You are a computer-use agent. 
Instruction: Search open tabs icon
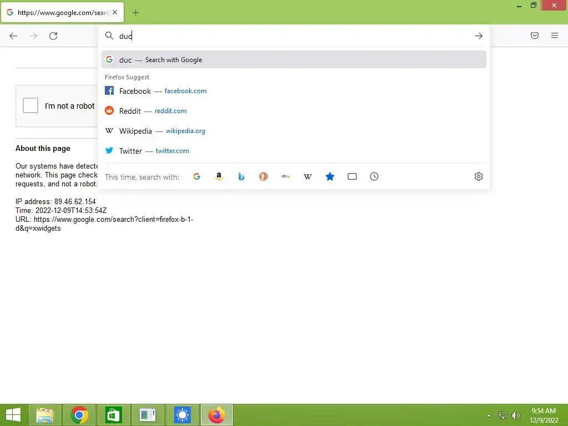(352, 176)
